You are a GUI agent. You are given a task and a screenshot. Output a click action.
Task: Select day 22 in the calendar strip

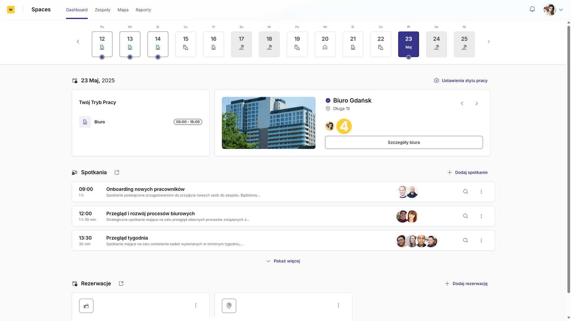click(x=381, y=44)
